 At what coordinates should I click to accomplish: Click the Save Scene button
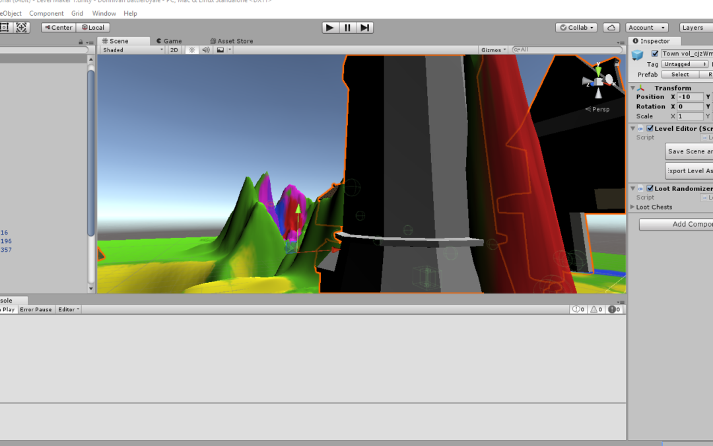click(689, 151)
